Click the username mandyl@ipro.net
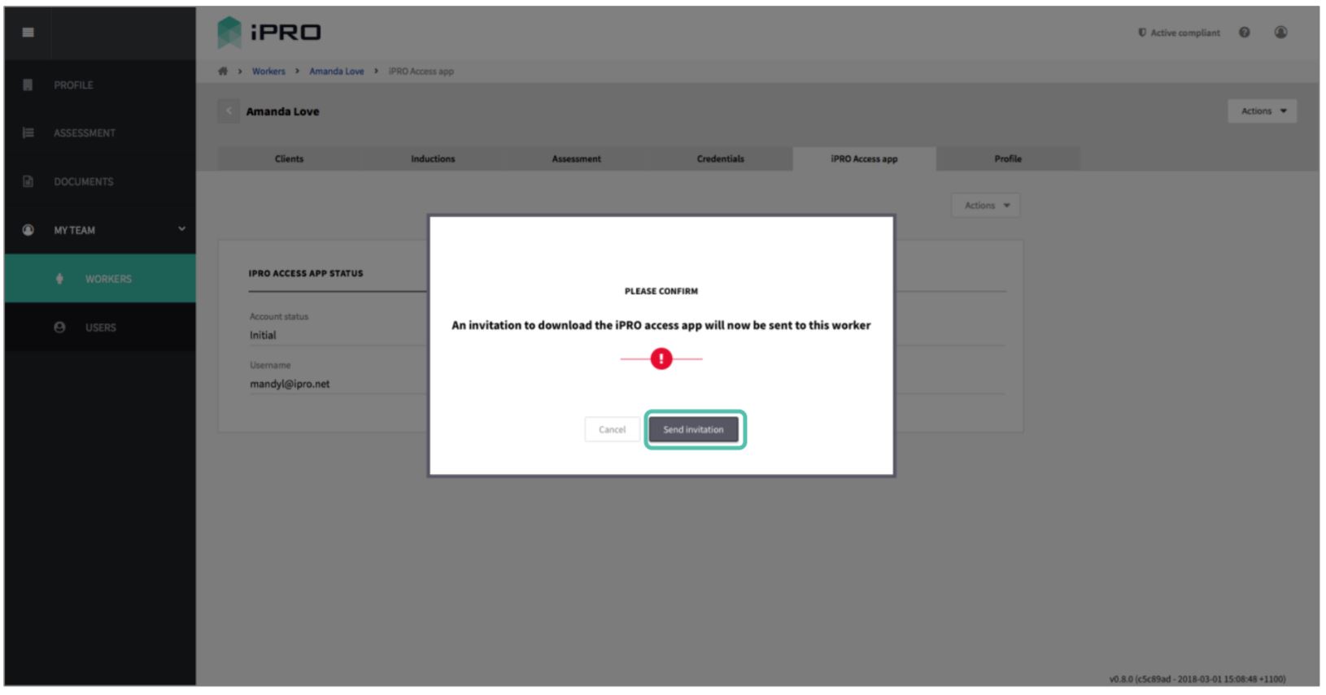Viewport: 1326px width, 695px height. point(290,384)
